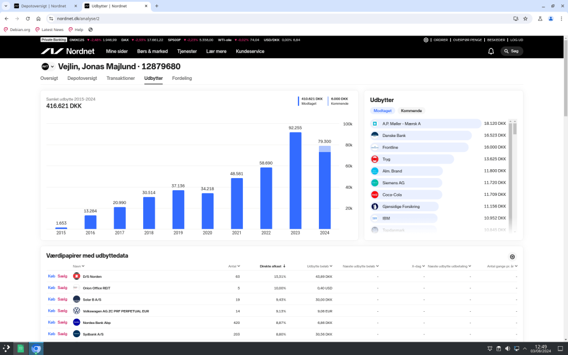Open the Børs & marked menu
This screenshot has width=568, height=355.
153,51
